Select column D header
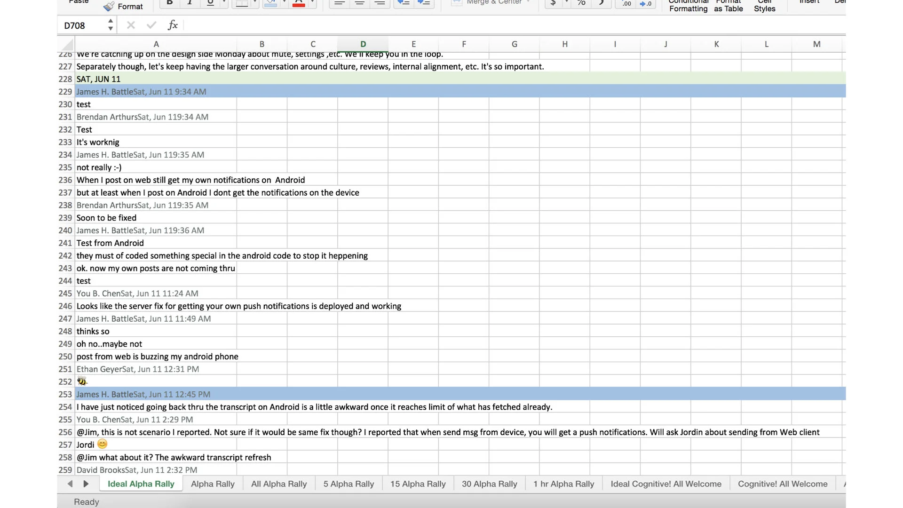This screenshot has height=508, width=903. [x=363, y=44]
